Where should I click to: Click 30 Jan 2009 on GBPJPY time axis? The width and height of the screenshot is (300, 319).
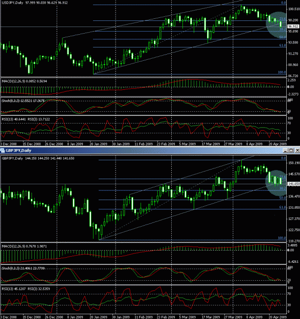[x=121, y=317]
